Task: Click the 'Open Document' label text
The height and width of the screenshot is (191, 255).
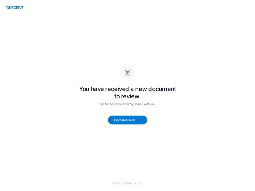Action: pyautogui.click(x=125, y=120)
